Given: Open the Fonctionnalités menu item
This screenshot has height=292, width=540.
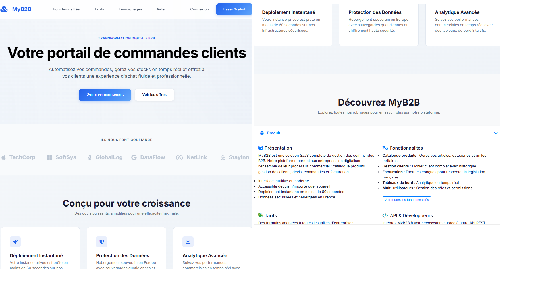Looking at the screenshot, I should tap(67, 9).
